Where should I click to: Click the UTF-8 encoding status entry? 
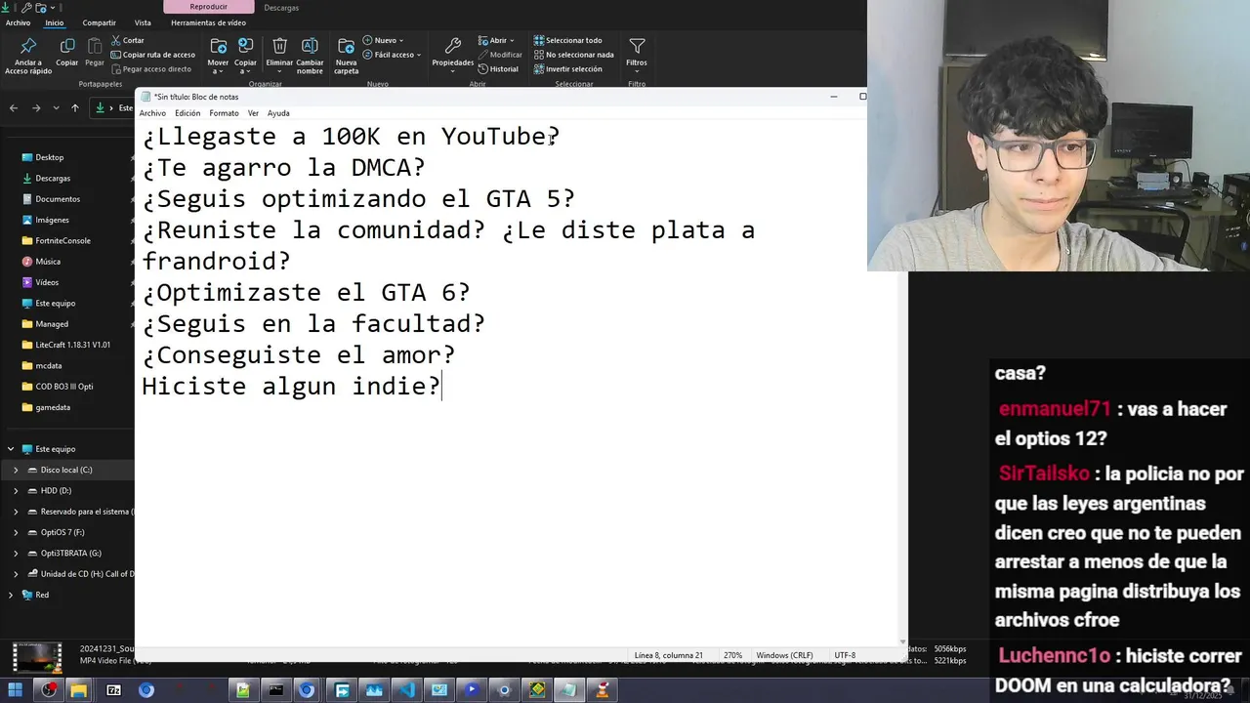coord(845,655)
